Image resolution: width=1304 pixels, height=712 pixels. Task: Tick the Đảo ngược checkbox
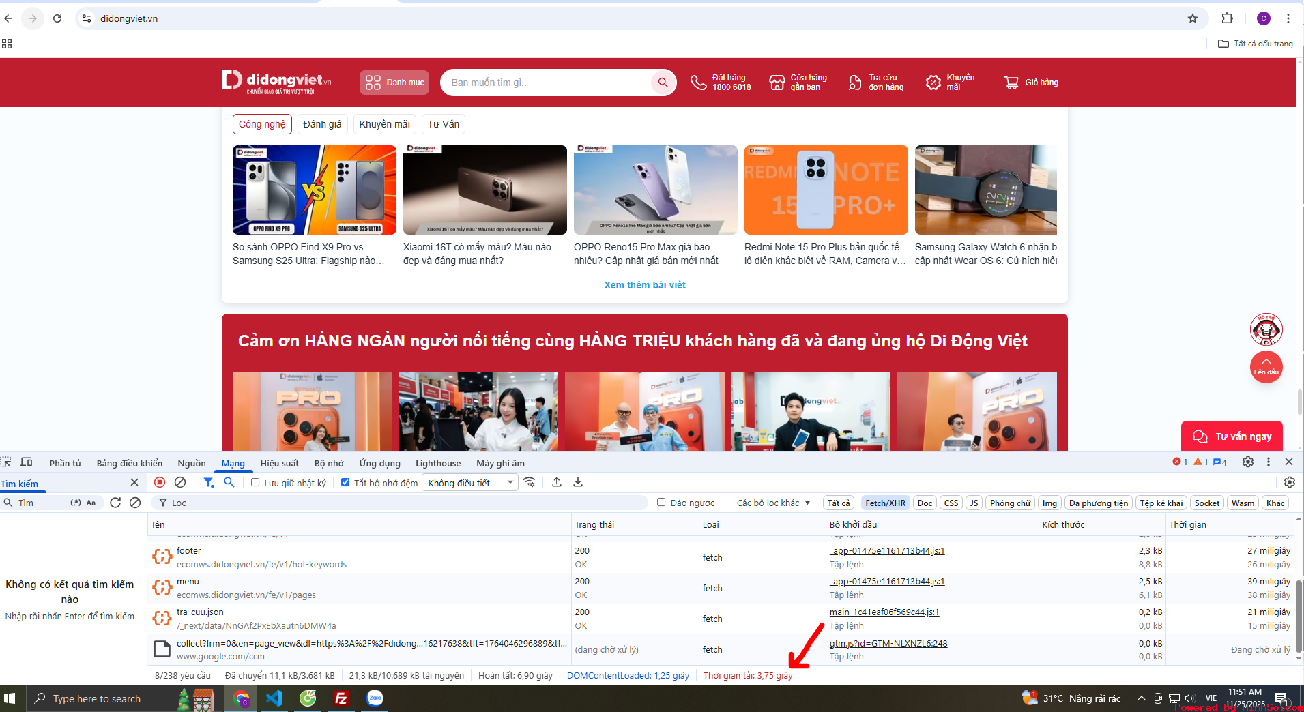click(x=661, y=503)
